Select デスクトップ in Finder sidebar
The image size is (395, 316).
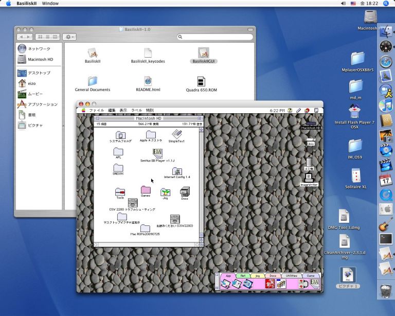(x=39, y=73)
